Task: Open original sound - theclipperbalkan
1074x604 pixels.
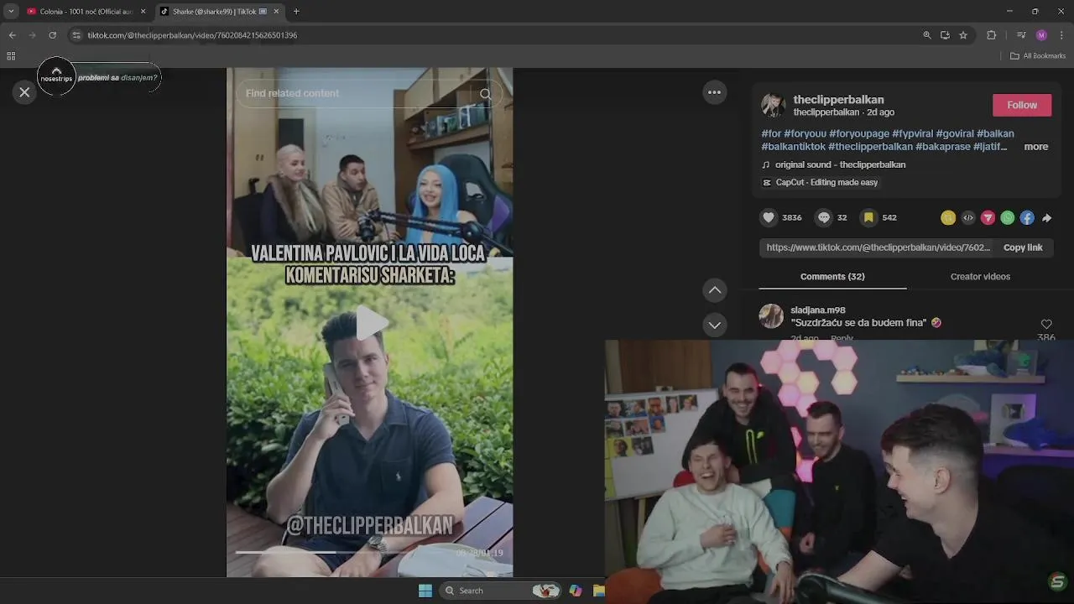Action: (x=840, y=165)
